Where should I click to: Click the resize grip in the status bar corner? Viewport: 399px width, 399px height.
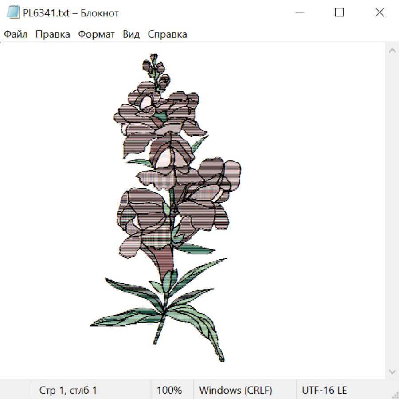point(395,395)
